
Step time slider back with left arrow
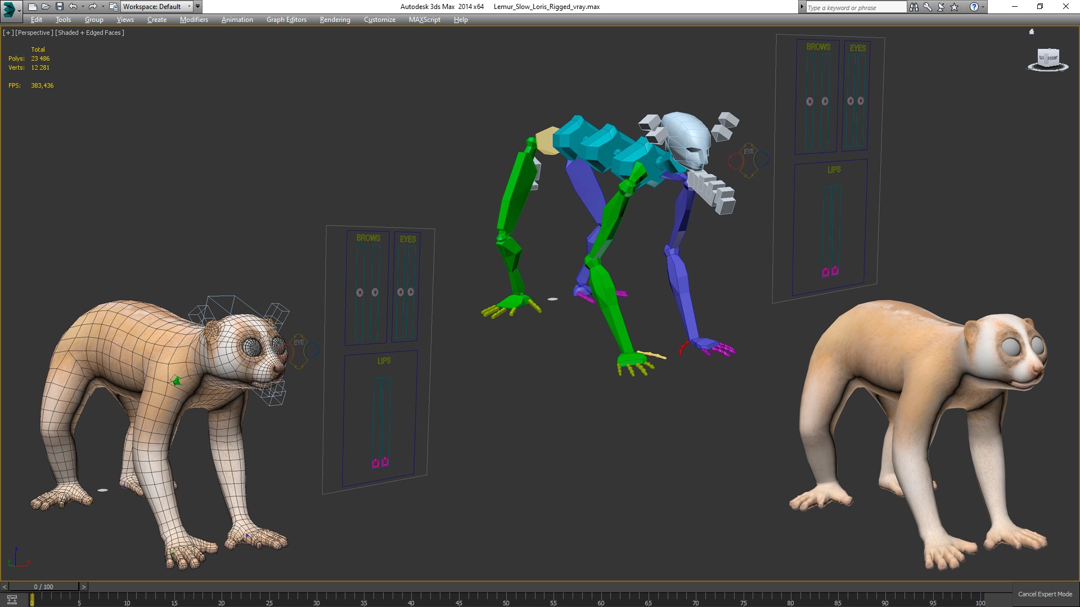point(4,587)
